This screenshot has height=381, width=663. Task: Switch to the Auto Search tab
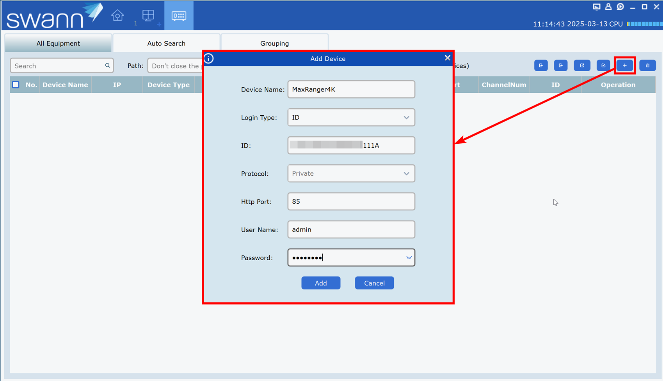166,43
